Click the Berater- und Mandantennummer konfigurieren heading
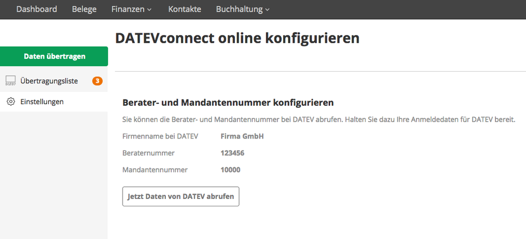 (228, 103)
